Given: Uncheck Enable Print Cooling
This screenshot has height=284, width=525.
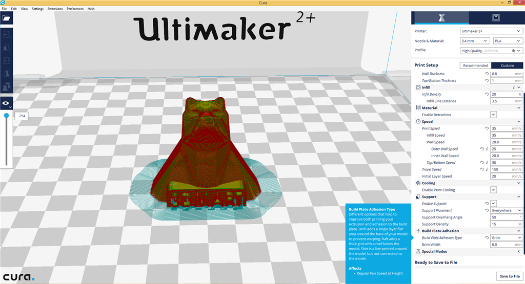Looking at the screenshot, I should [x=493, y=190].
